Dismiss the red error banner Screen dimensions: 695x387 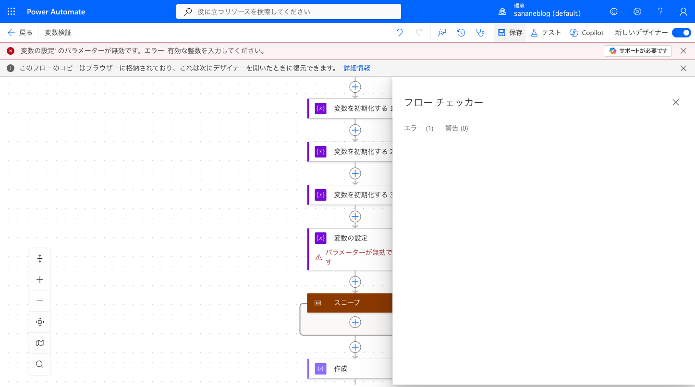683,51
